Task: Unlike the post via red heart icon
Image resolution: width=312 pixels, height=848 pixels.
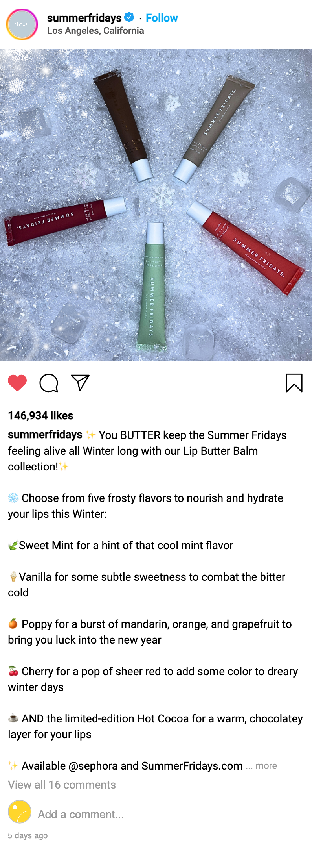Action: pyautogui.click(x=17, y=383)
